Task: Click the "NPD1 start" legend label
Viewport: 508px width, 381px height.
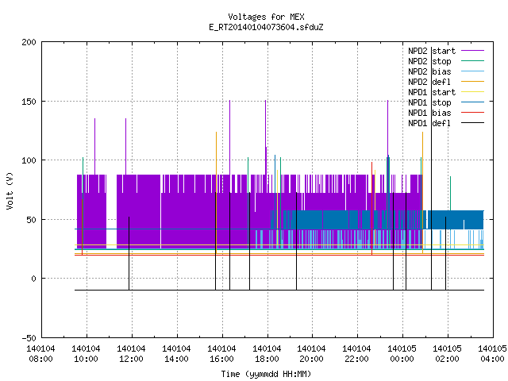Action: pyautogui.click(x=432, y=92)
